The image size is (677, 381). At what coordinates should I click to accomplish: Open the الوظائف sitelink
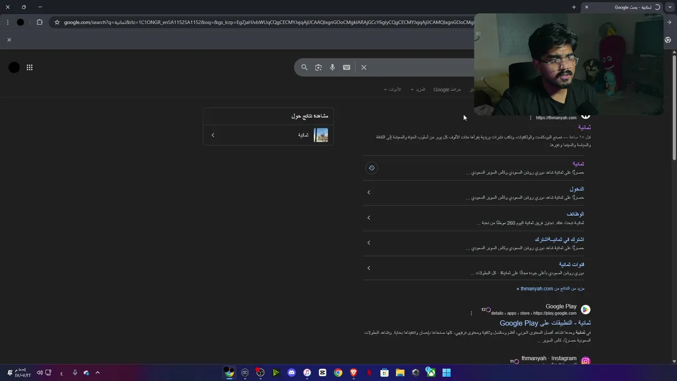pos(575,214)
